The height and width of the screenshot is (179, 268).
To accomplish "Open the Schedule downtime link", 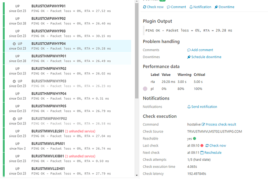I will (204, 57).
